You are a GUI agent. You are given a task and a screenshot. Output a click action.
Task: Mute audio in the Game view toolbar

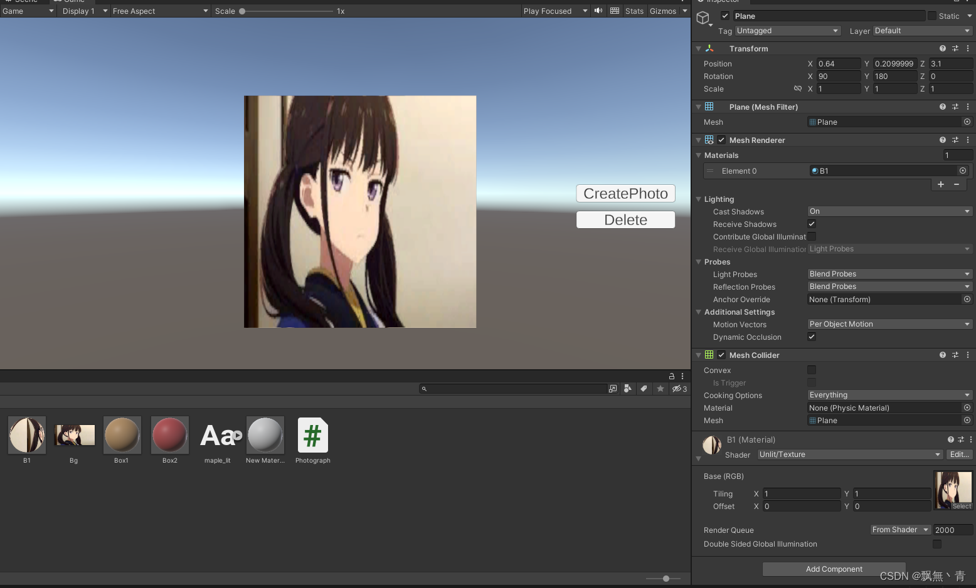(598, 11)
